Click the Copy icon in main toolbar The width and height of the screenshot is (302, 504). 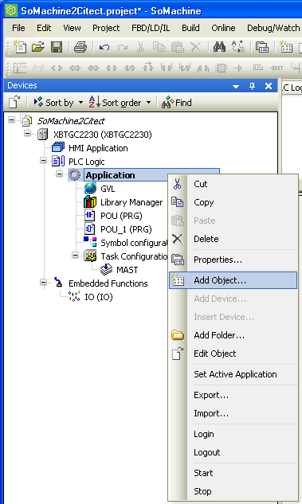tap(159, 47)
